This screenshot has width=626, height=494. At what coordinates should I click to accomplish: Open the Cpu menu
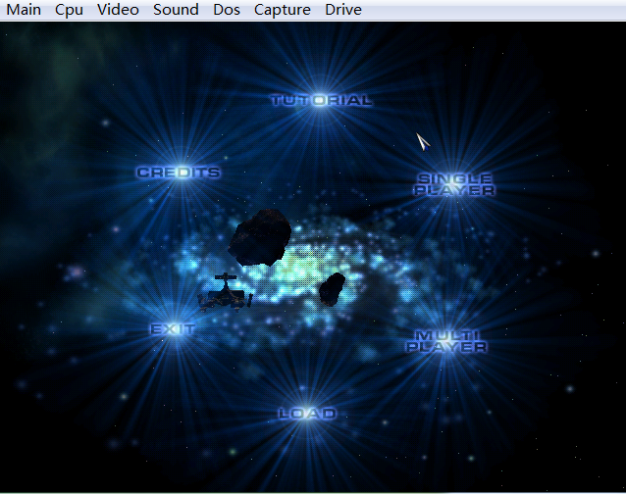[69, 10]
